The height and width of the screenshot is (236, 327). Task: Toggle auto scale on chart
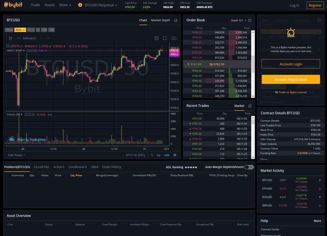pyautogui.click(x=167, y=155)
